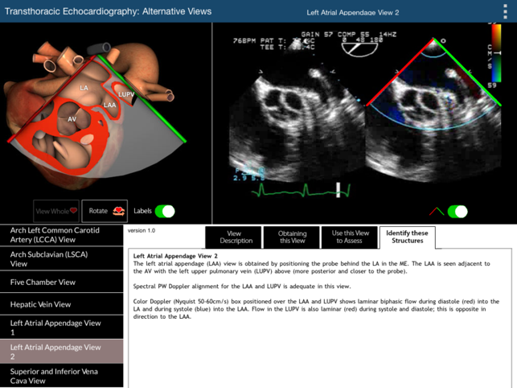Viewport: 517px width, 388px height.
Task: Open Arch Subclavian (LSCA) View
Action: click(62, 258)
